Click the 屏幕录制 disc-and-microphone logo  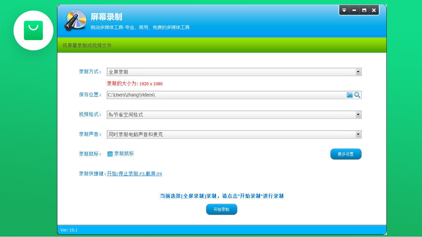[75, 20]
